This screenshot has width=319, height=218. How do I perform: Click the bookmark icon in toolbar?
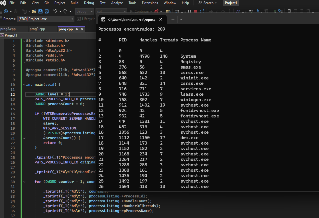click(289, 11)
